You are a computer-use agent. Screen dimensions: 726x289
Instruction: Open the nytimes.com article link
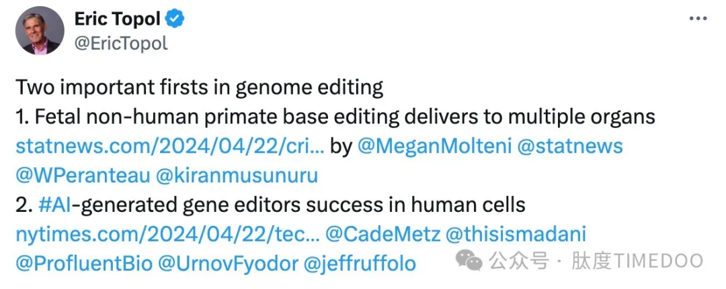(x=167, y=235)
